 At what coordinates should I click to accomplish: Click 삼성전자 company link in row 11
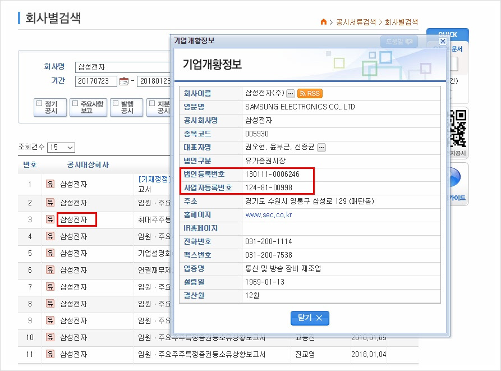(x=74, y=354)
